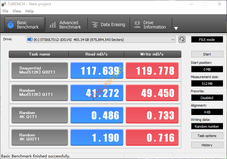
Task: Toggle the FILE mode button
Action: click(x=207, y=40)
